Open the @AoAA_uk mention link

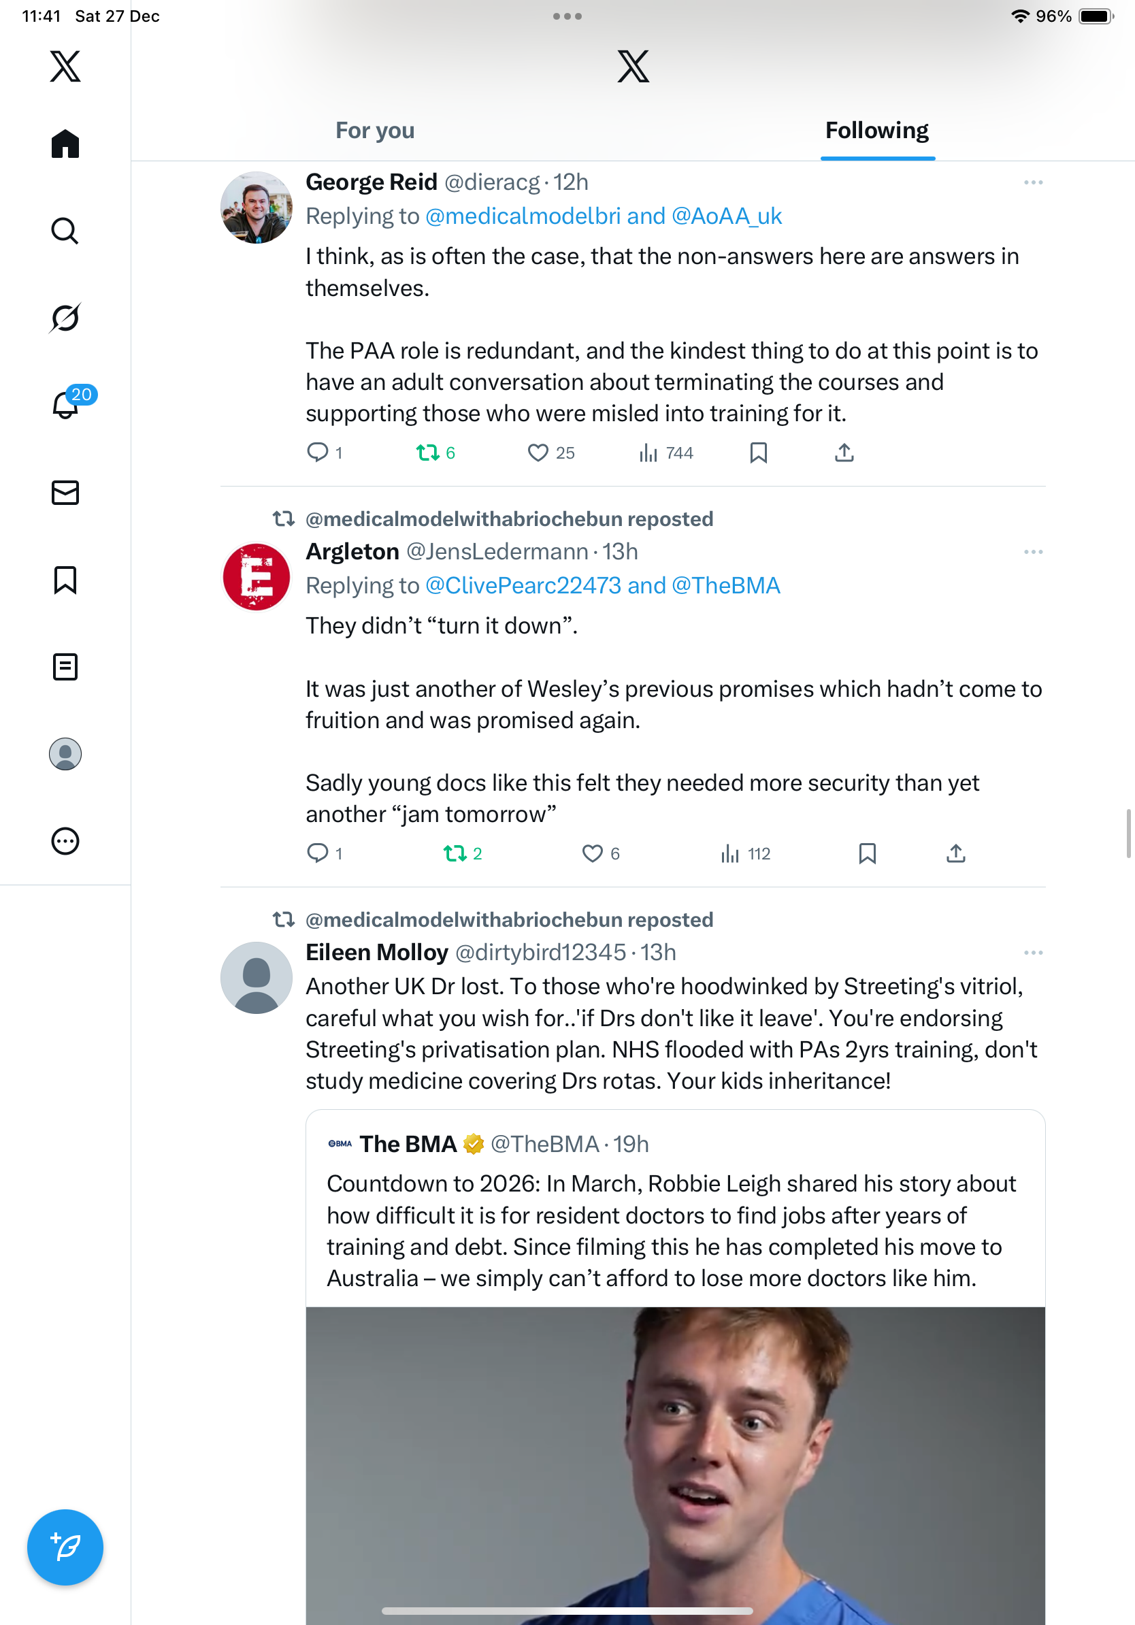(726, 216)
